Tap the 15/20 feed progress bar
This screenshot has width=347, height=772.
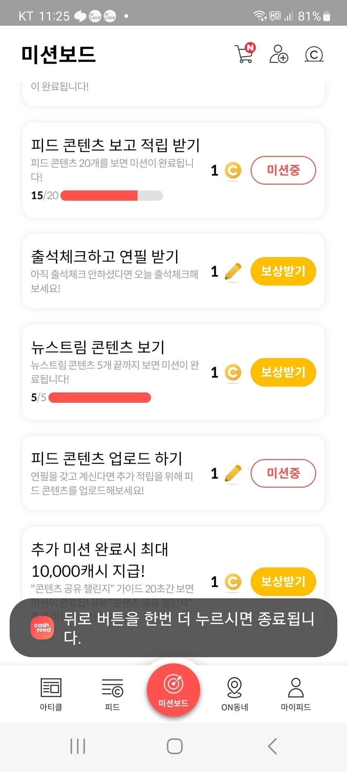coord(111,196)
